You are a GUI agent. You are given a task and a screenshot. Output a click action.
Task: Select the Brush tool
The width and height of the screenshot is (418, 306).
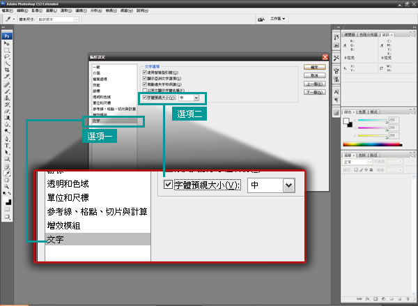[7, 91]
